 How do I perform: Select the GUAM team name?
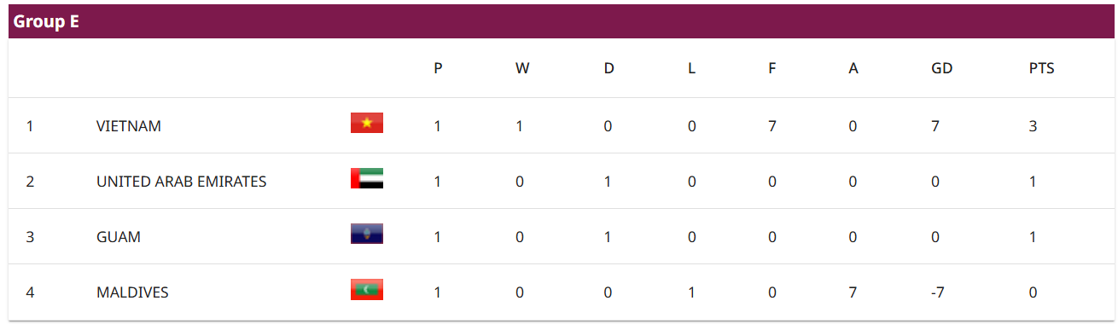pyautogui.click(x=119, y=237)
